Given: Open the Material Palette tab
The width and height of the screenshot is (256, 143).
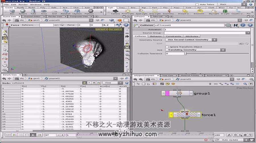Looking at the screenshot, I should click(x=190, y=75).
